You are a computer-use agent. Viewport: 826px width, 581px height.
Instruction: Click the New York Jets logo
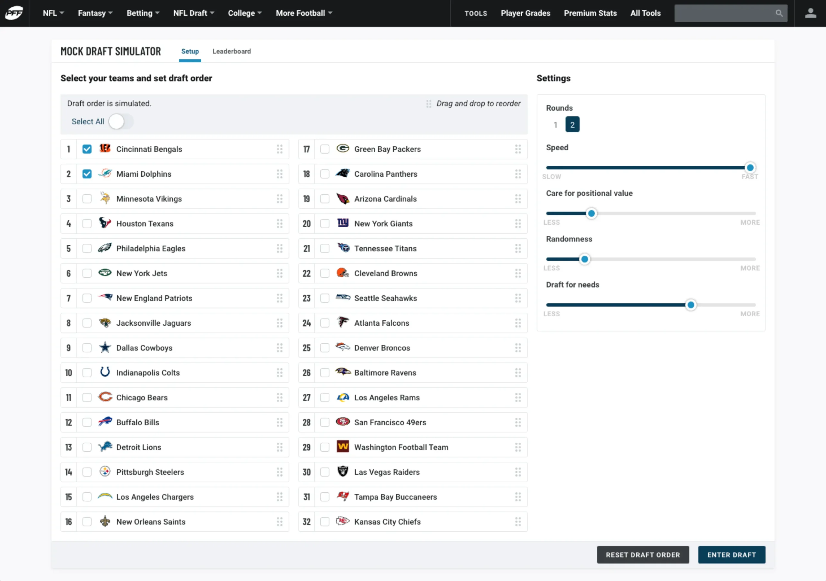(x=105, y=272)
